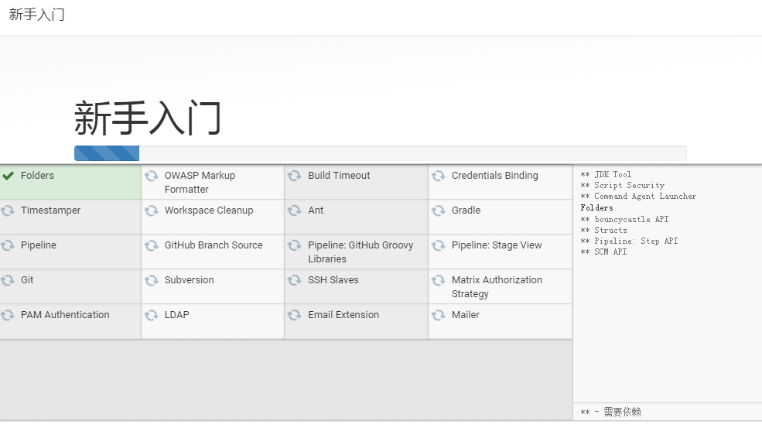This screenshot has width=762, height=428.
Task: Select the LDAP plugin name
Action: click(177, 315)
